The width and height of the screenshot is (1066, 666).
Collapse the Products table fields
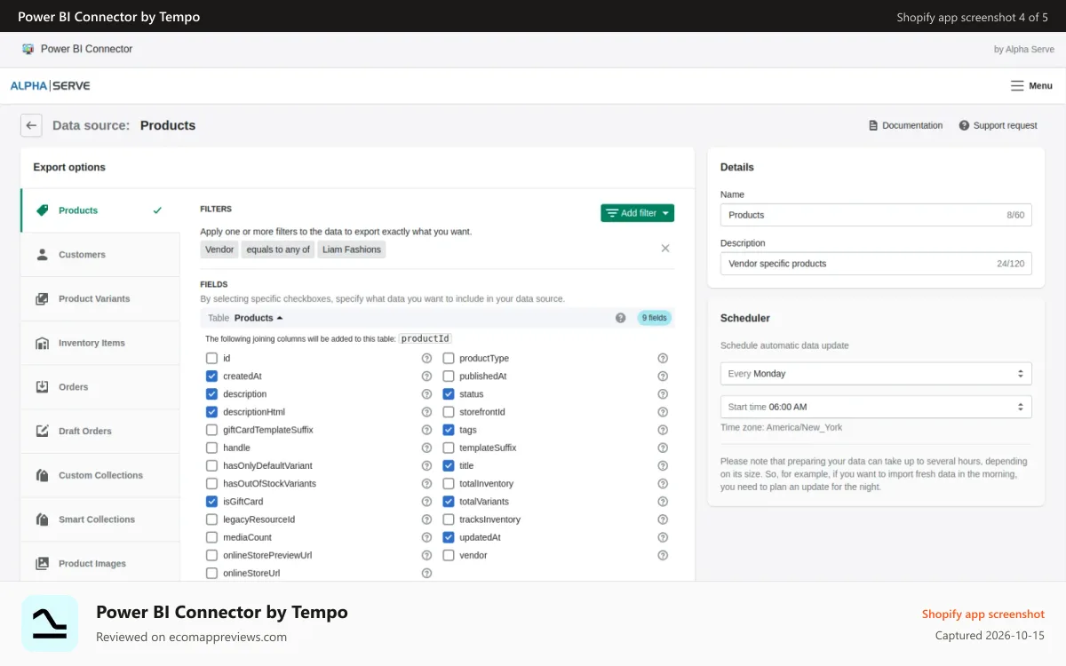[x=259, y=318]
